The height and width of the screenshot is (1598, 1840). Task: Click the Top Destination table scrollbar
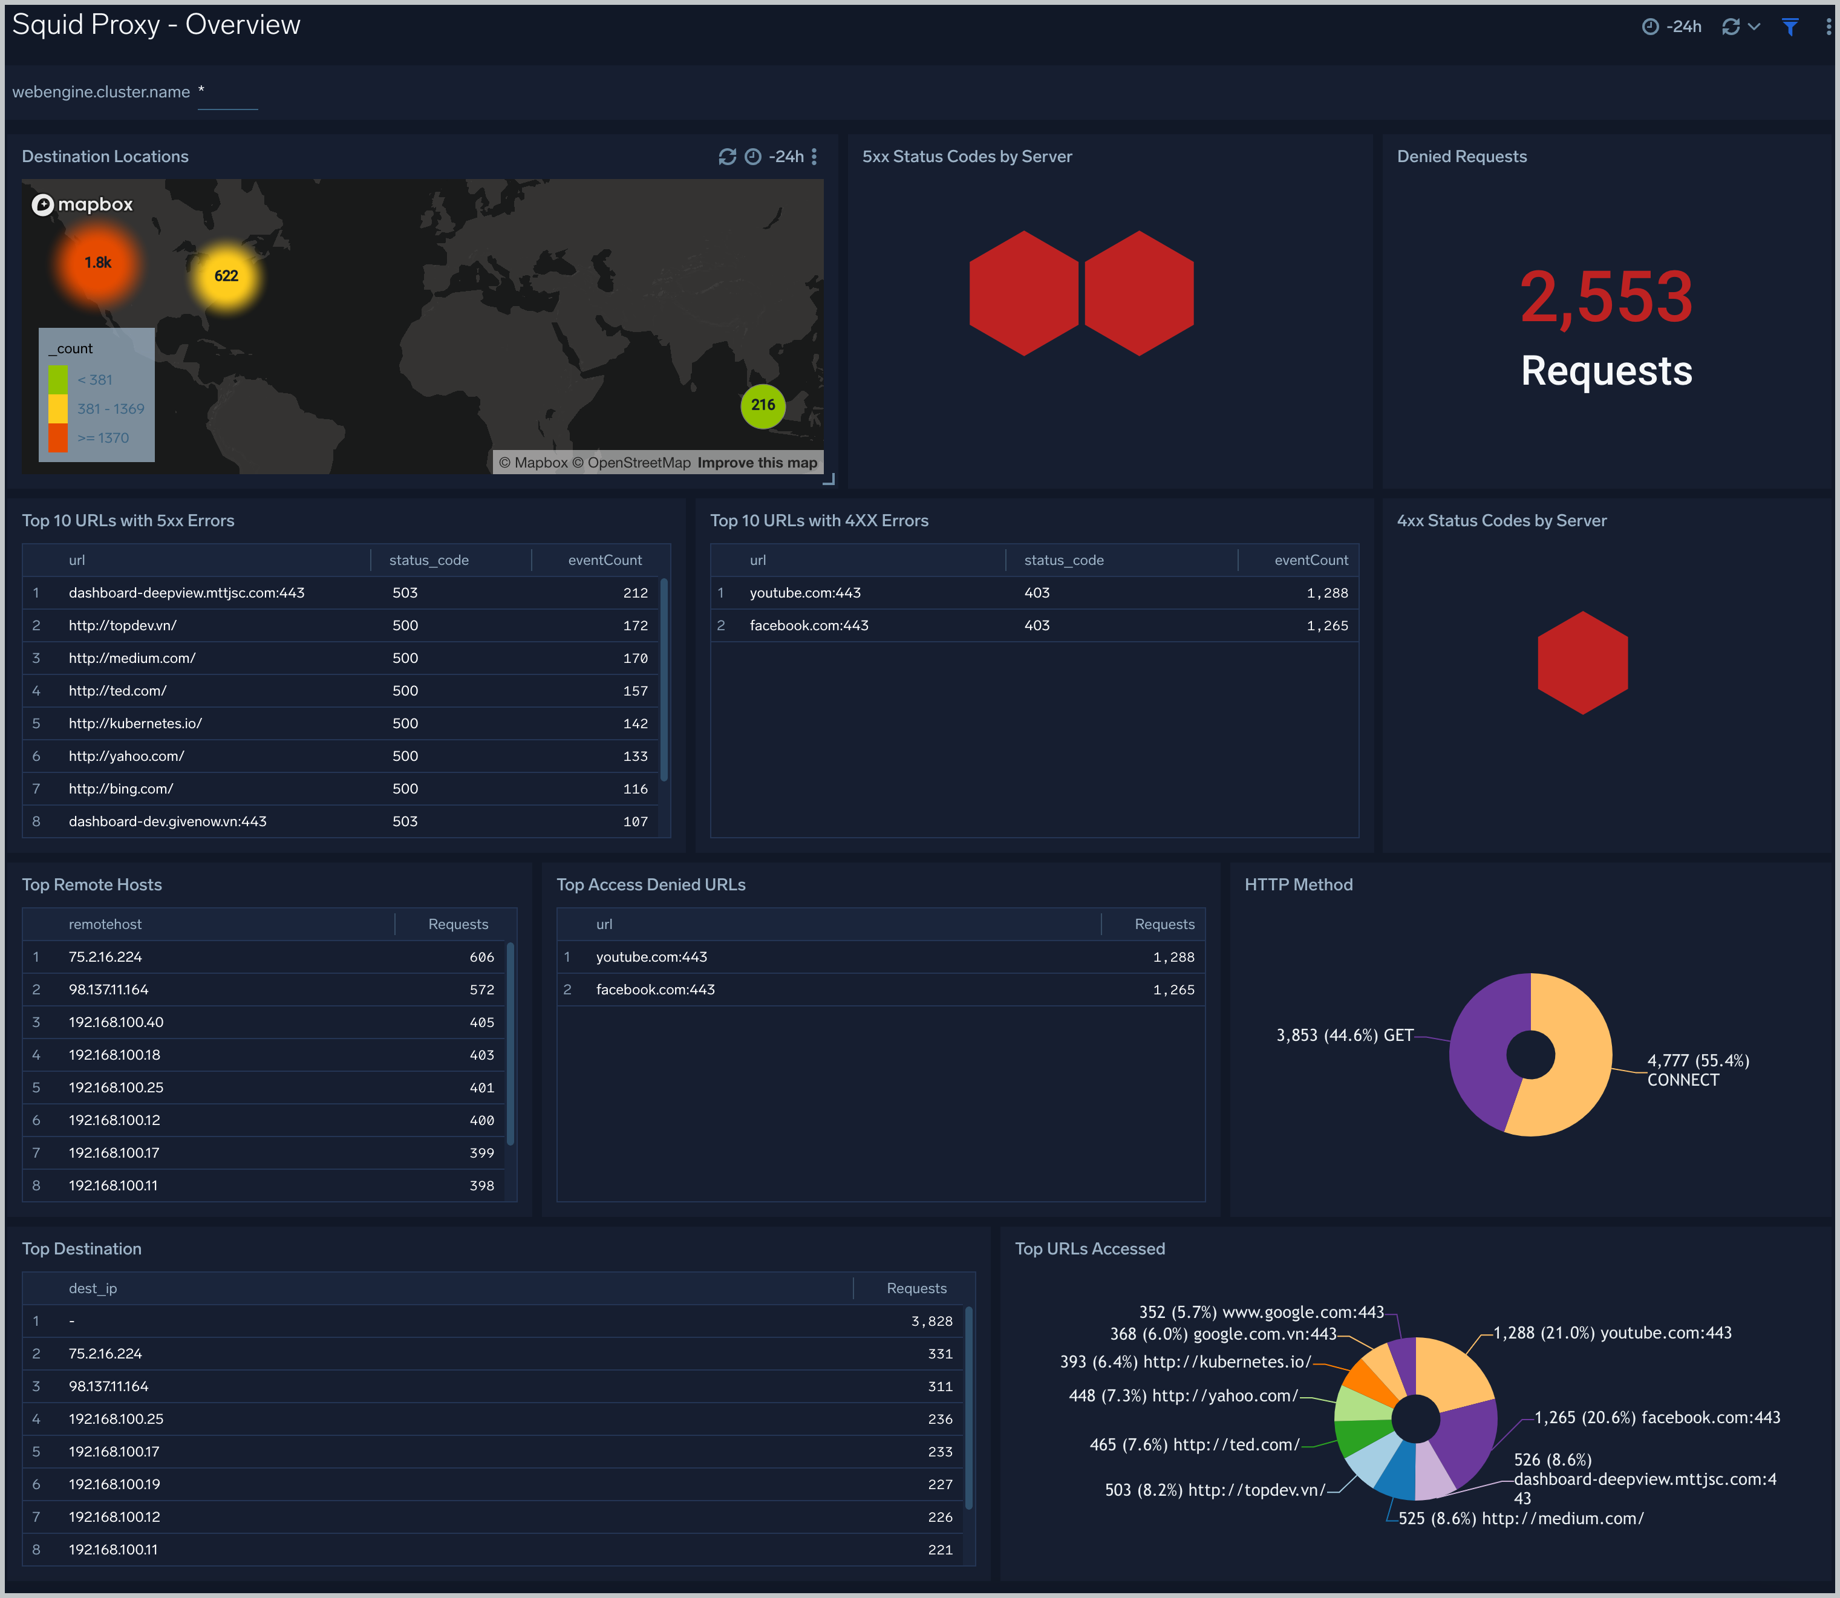pyautogui.click(x=968, y=1408)
